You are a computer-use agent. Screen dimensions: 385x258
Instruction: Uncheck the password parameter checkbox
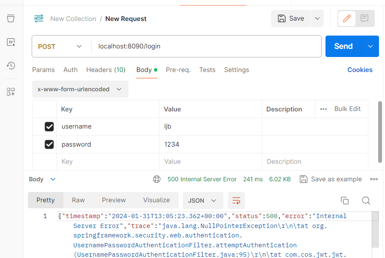pyautogui.click(x=49, y=144)
